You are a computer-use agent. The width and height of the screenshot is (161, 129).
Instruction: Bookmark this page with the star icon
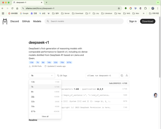(x=119, y=8)
